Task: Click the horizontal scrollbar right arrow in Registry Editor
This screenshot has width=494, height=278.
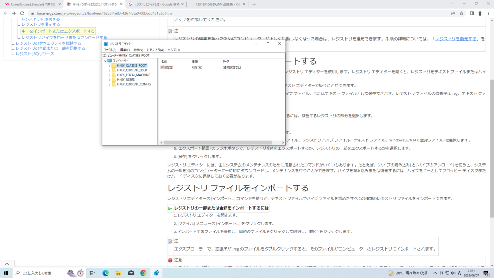Action: [282, 143]
